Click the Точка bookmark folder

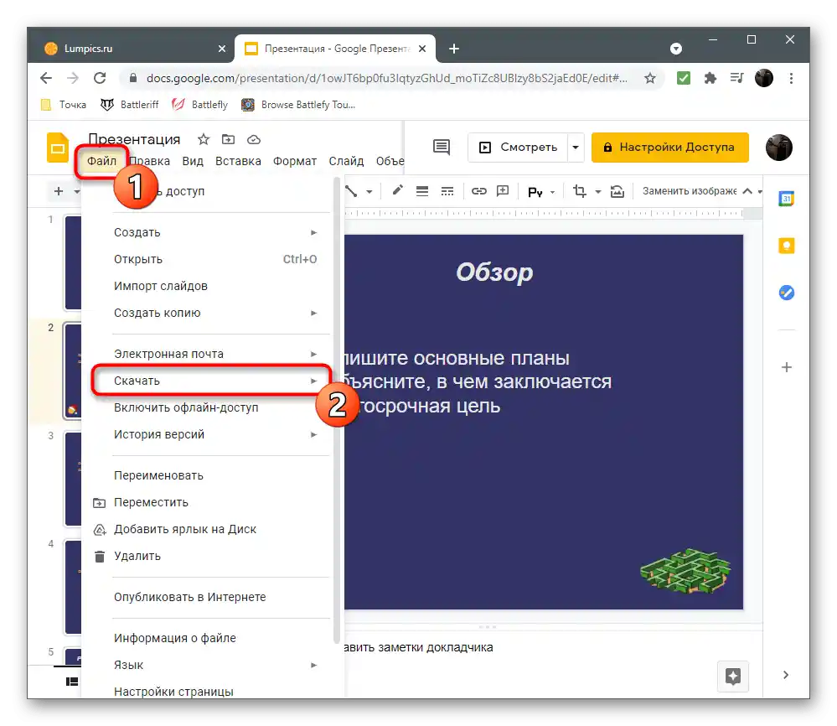click(x=64, y=105)
